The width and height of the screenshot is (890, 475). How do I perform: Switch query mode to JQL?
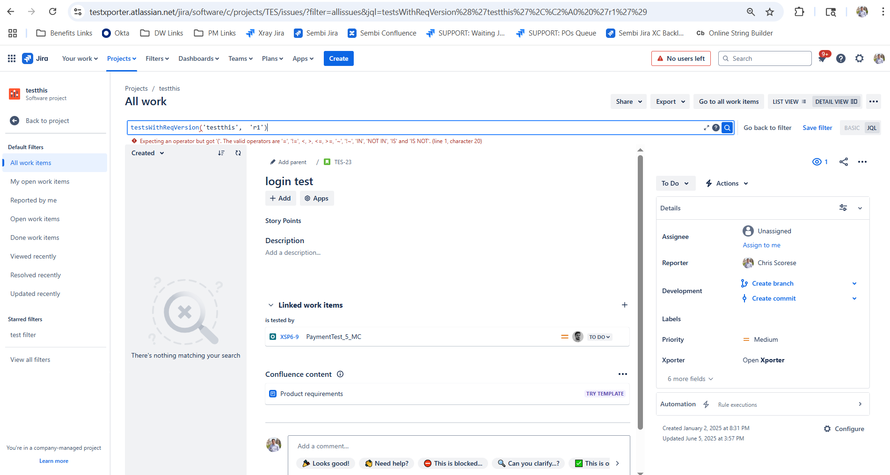(872, 128)
